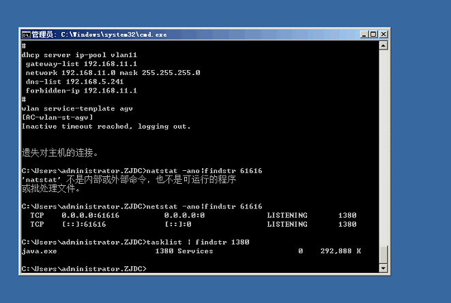Image resolution: width=451 pixels, height=303 pixels.
Task: Click the 'tasklist | findstr 1380' command
Action: click(x=198, y=242)
